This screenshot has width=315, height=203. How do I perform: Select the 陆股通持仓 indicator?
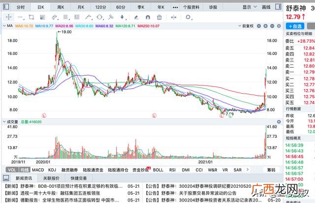tap(118, 170)
